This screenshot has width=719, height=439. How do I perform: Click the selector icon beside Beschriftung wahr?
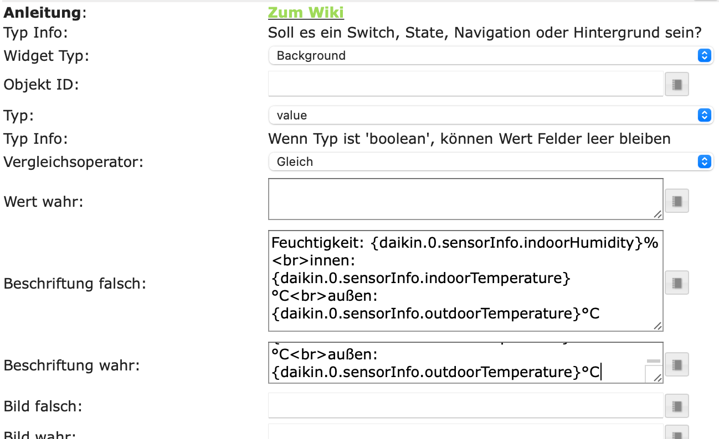tap(676, 364)
